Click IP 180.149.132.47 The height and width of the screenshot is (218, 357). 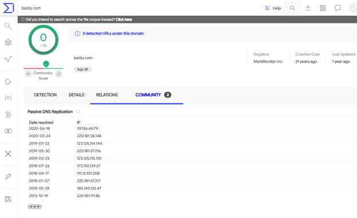click(89, 188)
